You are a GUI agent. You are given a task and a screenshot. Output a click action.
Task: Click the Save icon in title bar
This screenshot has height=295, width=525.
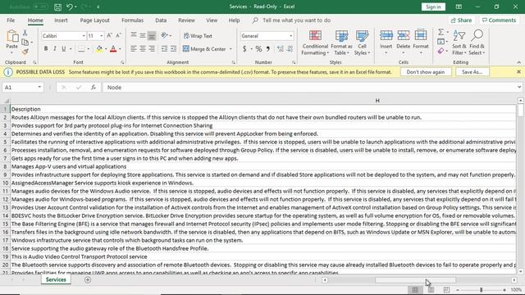pyautogui.click(x=57, y=7)
